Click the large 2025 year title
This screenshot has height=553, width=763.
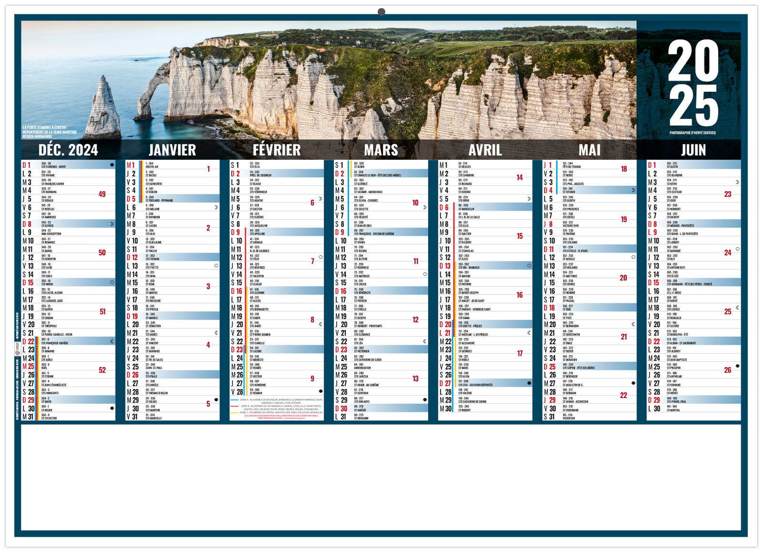[x=693, y=82]
